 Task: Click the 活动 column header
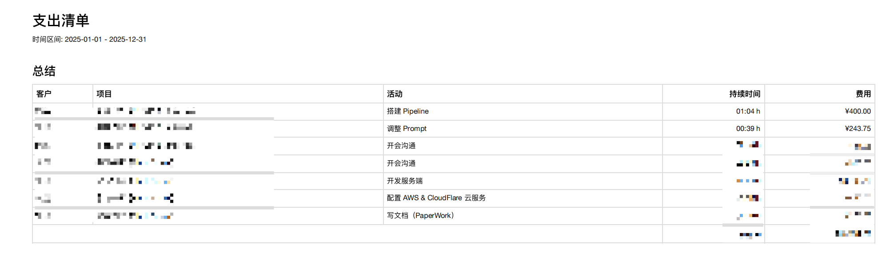click(x=395, y=94)
